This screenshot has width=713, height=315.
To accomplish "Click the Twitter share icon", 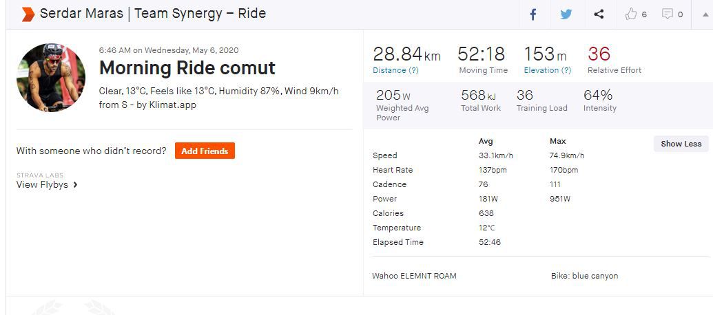I will [x=566, y=14].
